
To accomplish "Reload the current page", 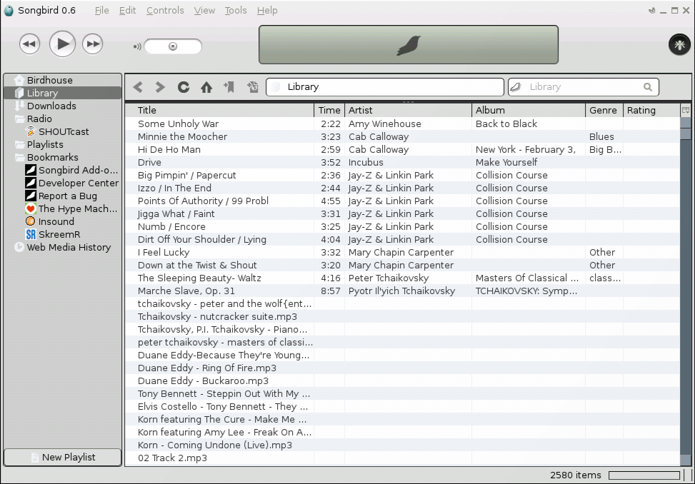I will pyautogui.click(x=183, y=87).
